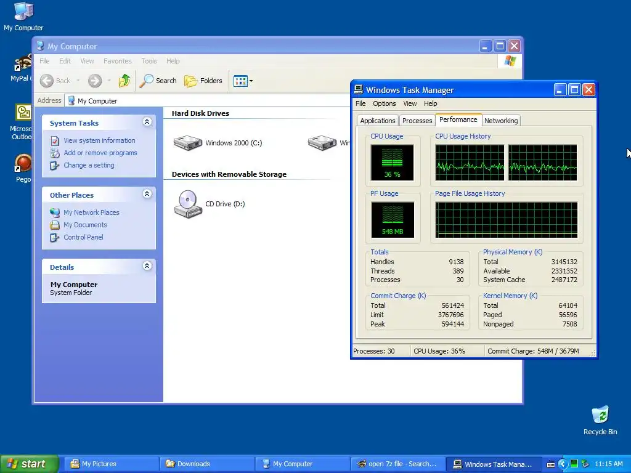This screenshot has height=473, width=631.
Task: Collapse the System Tasks panel
Action: pyautogui.click(x=147, y=122)
